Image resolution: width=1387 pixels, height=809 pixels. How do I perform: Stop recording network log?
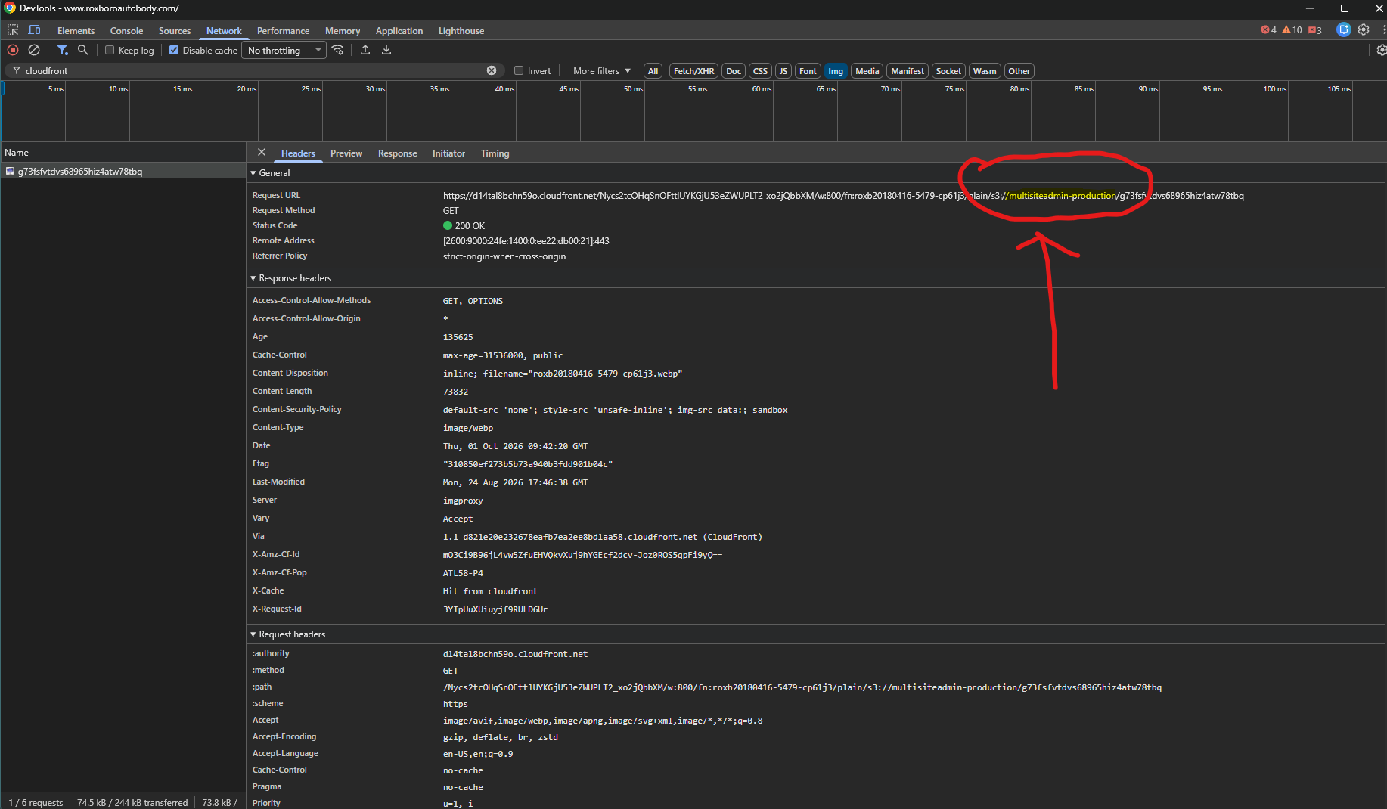(13, 50)
